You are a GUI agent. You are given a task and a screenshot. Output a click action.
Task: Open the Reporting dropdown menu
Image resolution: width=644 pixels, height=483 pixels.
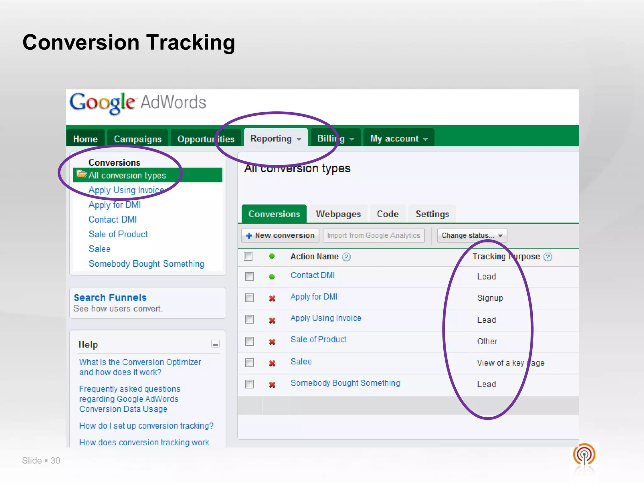[276, 138]
